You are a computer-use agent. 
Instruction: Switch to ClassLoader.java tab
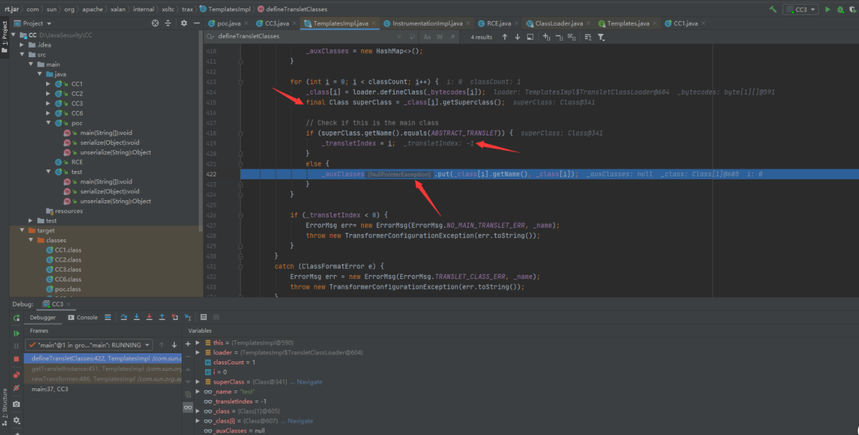coord(559,23)
